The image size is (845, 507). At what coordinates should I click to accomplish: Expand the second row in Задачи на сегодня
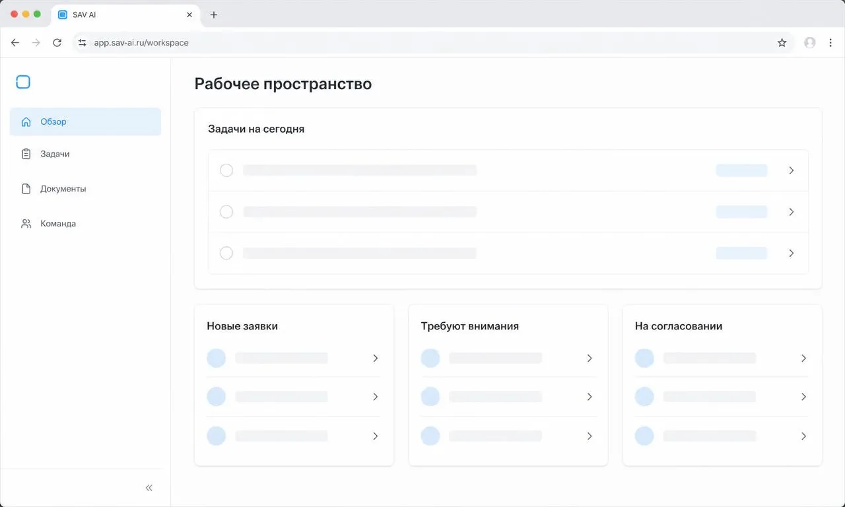click(792, 212)
